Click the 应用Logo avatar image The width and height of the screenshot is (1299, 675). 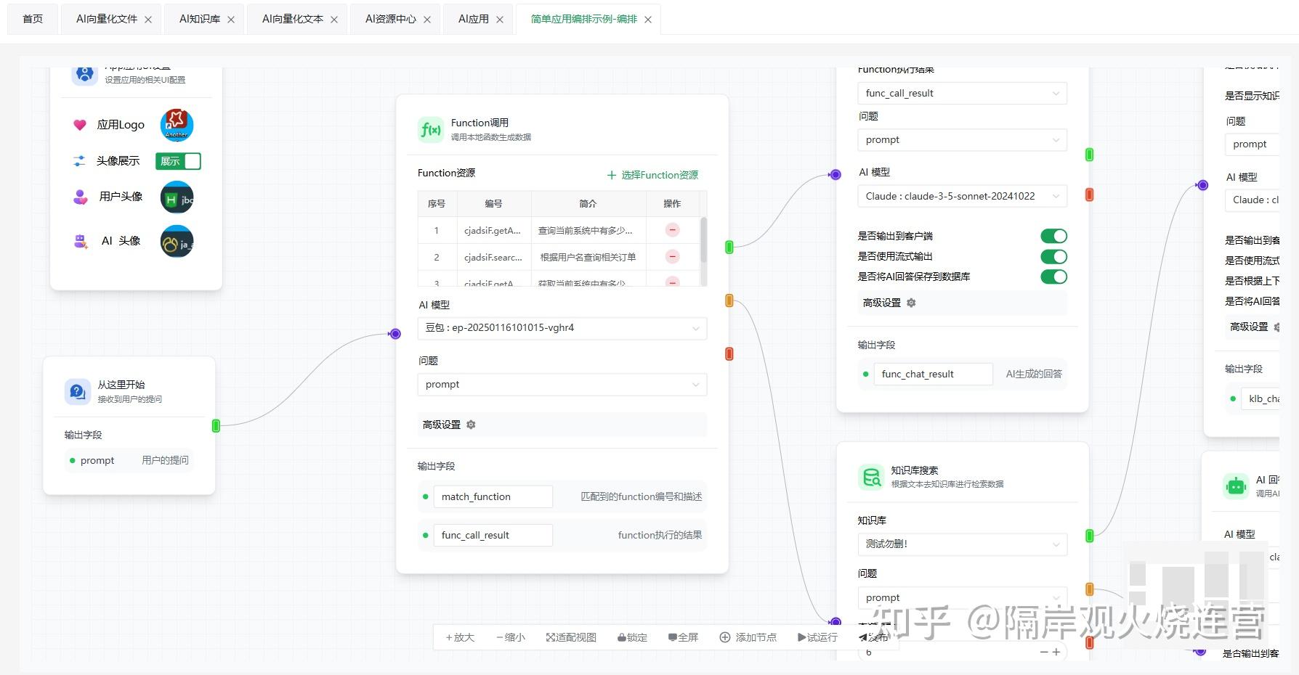pyautogui.click(x=176, y=124)
